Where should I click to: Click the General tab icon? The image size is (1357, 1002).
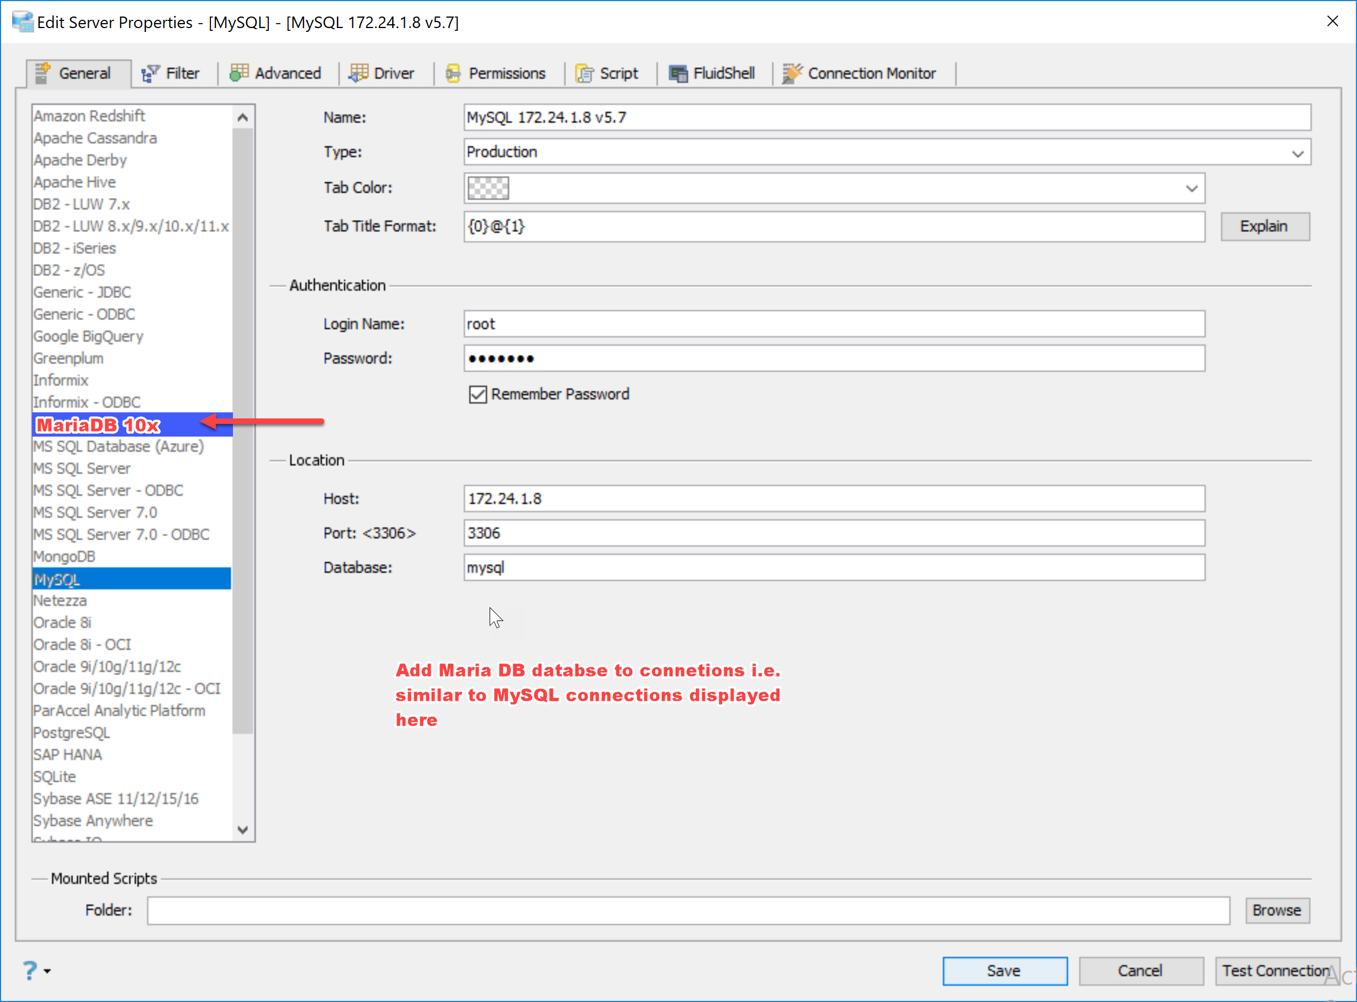[x=42, y=73]
